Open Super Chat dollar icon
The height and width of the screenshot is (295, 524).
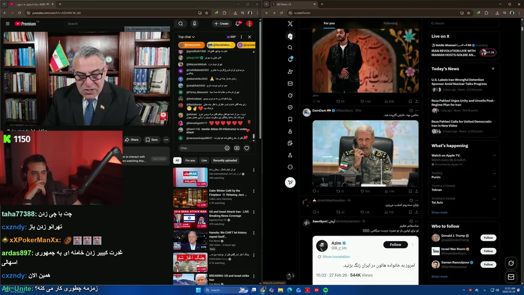coord(237,148)
